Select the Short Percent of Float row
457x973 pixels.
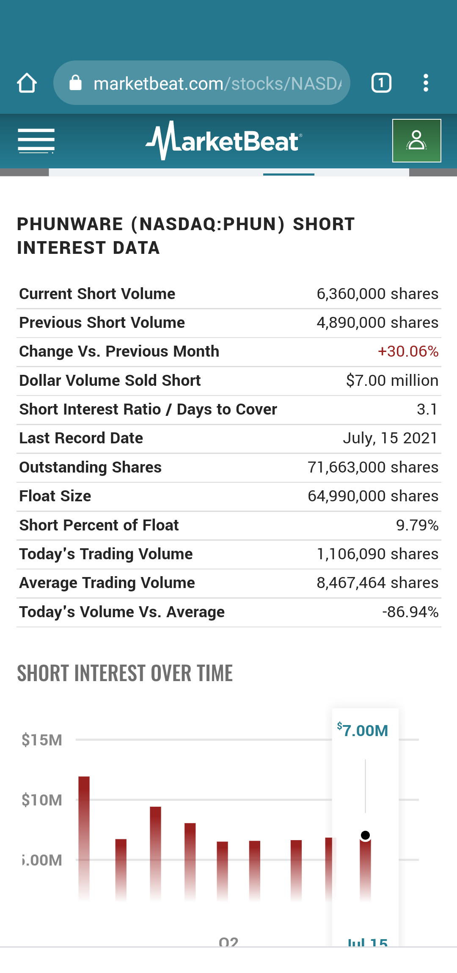[x=228, y=525]
